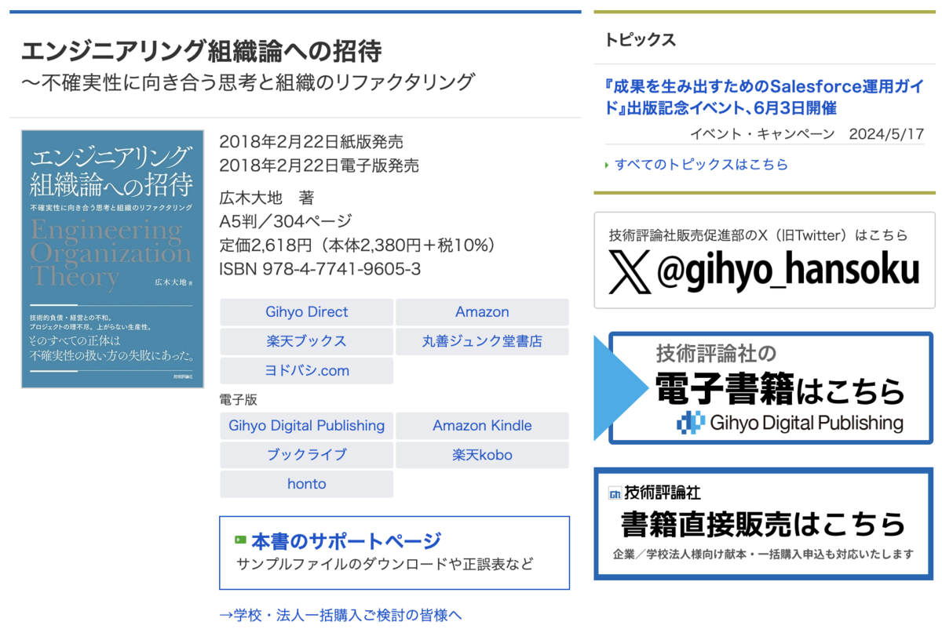The image size is (942, 629).
Task: Click the 技術評論社 logo icon in sales banner
Action: point(615,493)
